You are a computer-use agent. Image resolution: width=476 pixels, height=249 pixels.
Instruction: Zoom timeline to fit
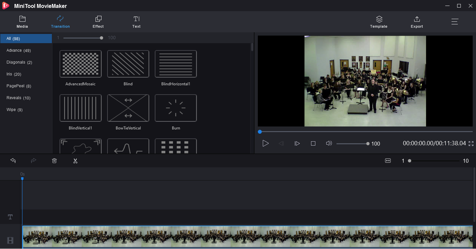(x=388, y=161)
